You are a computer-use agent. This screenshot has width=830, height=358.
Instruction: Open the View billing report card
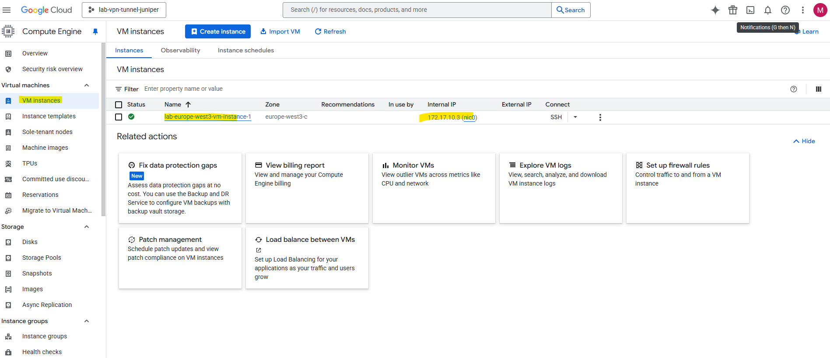(307, 188)
